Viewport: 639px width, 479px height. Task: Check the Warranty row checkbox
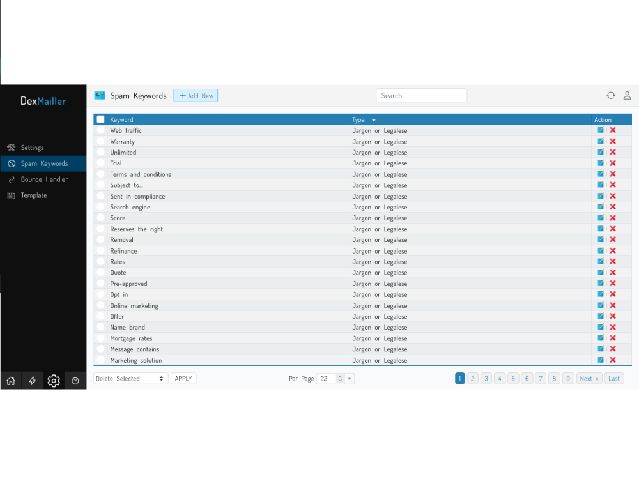[101, 141]
